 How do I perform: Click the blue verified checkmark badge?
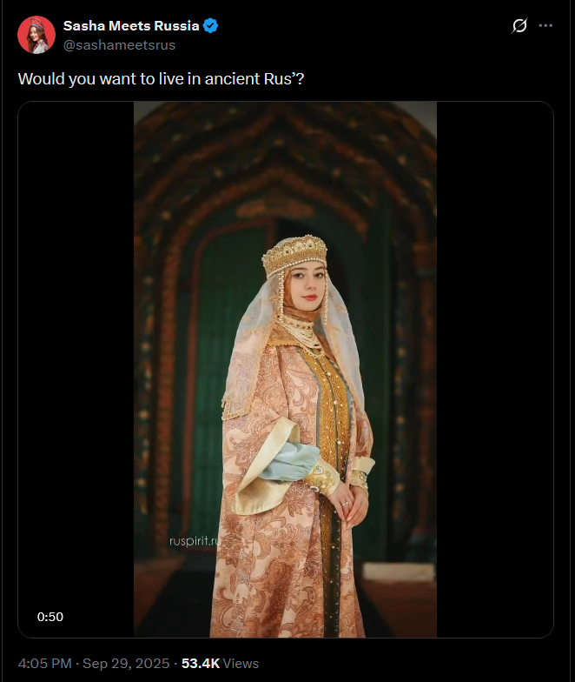click(x=210, y=26)
